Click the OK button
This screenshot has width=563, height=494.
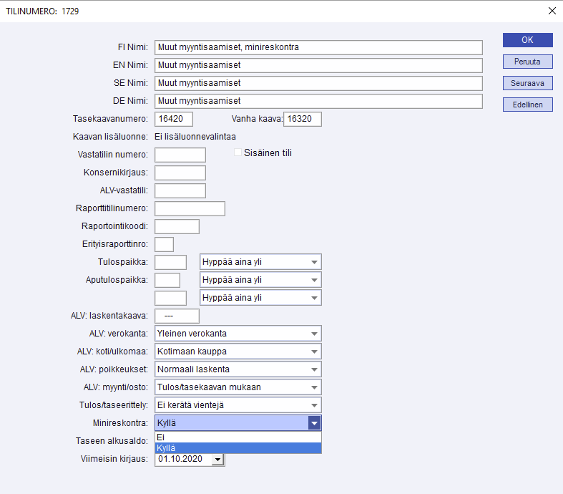[x=527, y=40]
